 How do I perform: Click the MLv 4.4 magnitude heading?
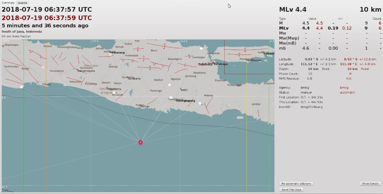click(x=293, y=10)
